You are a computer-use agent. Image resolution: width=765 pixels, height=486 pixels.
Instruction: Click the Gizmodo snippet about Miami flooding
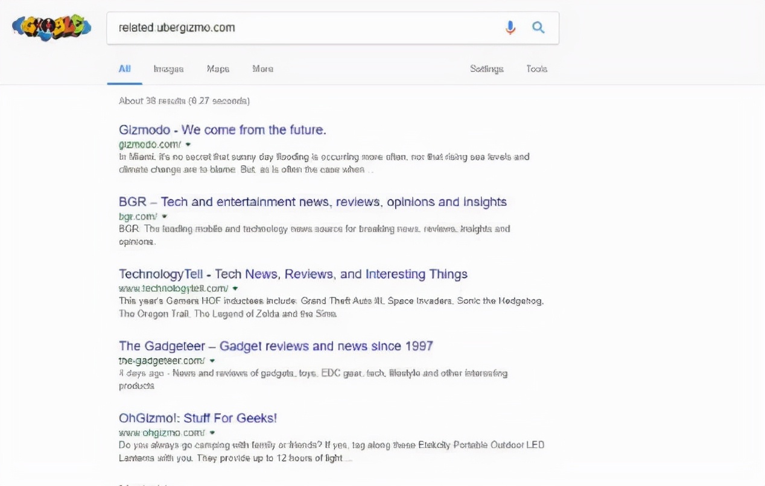tap(324, 163)
